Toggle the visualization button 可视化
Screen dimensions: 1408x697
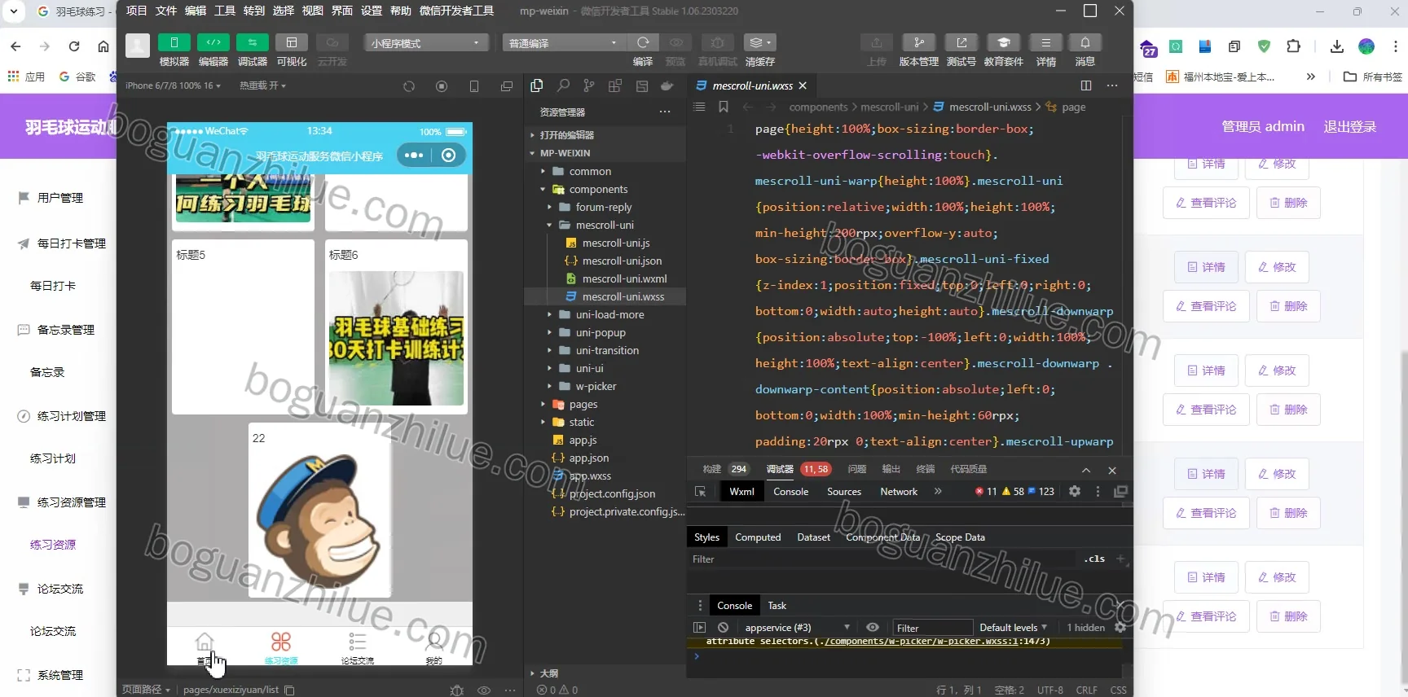(291, 42)
